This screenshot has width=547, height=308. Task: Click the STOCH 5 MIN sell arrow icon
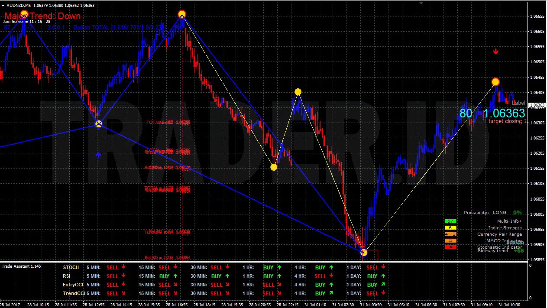click(x=123, y=267)
